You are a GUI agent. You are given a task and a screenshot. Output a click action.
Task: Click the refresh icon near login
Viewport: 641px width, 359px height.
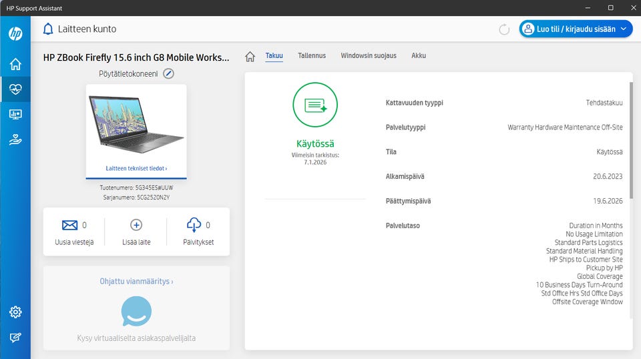tap(504, 29)
